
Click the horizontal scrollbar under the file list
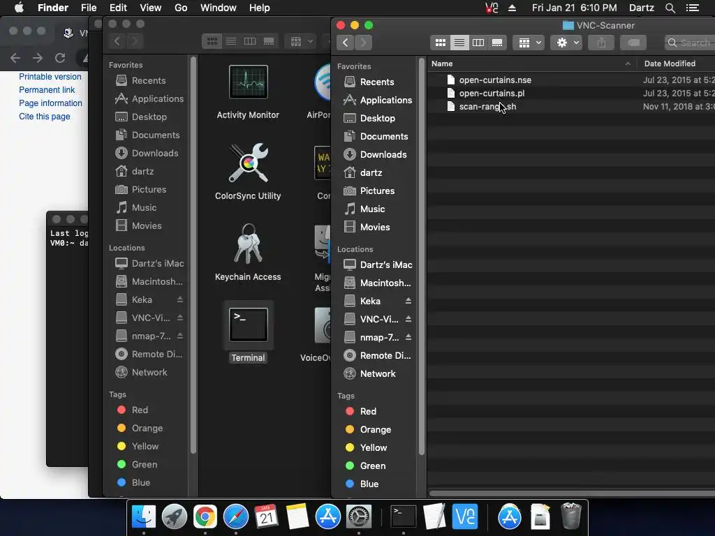pos(572,493)
